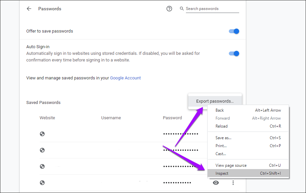Select Print… in the context menu
The height and width of the screenshot is (193, 306).
coord(221,146)
